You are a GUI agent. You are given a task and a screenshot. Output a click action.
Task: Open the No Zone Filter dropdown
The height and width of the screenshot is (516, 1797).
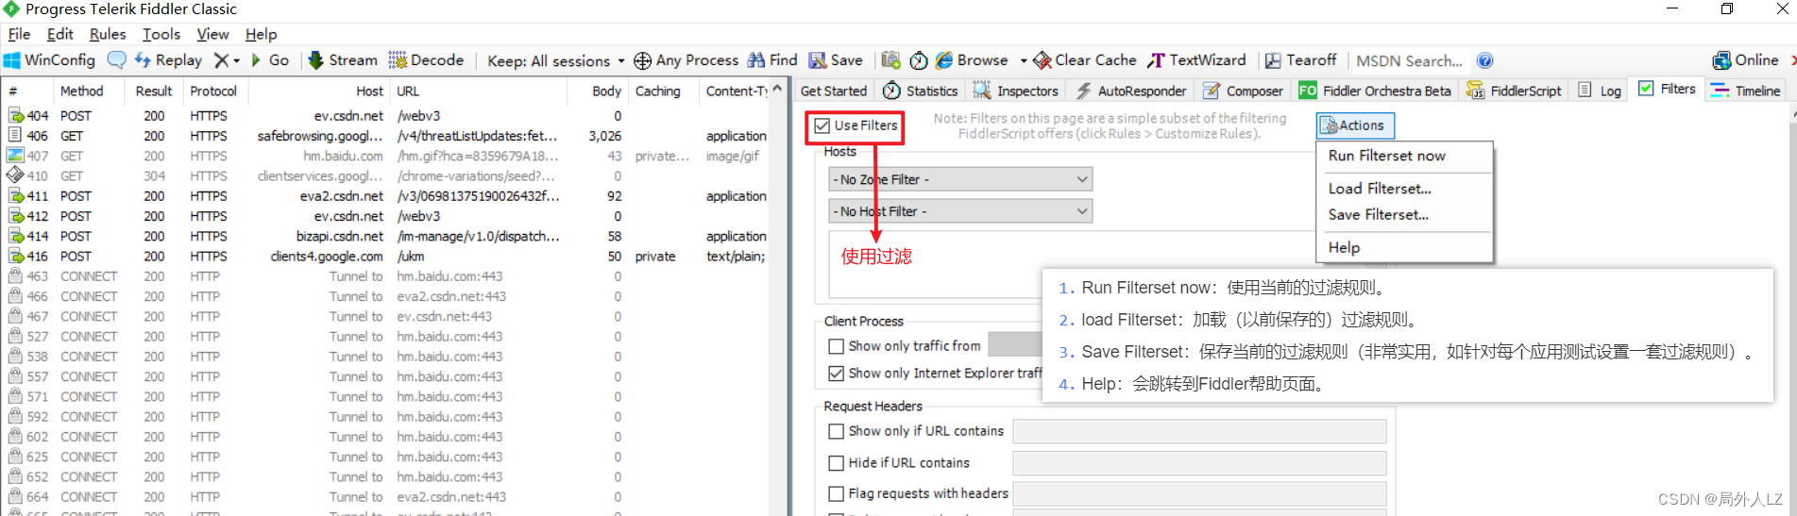960,179
